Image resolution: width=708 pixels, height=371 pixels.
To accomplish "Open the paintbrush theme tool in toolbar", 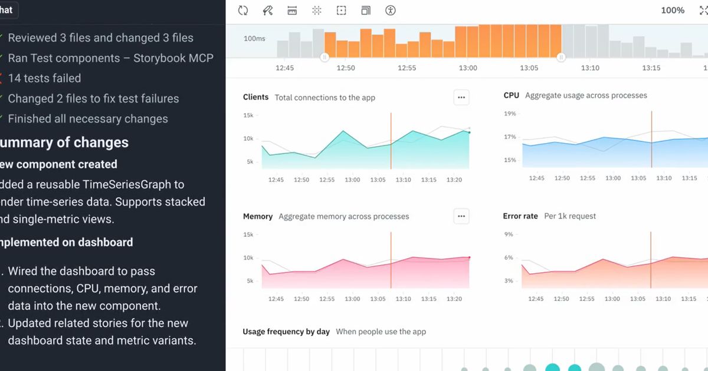I will pos(267,11).
